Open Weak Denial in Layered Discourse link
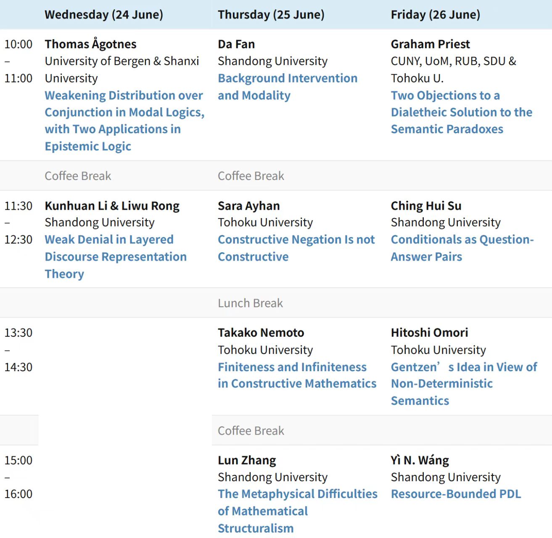The height and width of the screenshot is (538, 552). (x=116, y=256)
